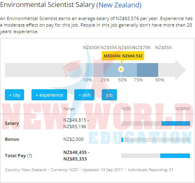The height and width of the screenshot is (183, 195).
Task: Click the Bonus row label
Action: coord(12,139)
